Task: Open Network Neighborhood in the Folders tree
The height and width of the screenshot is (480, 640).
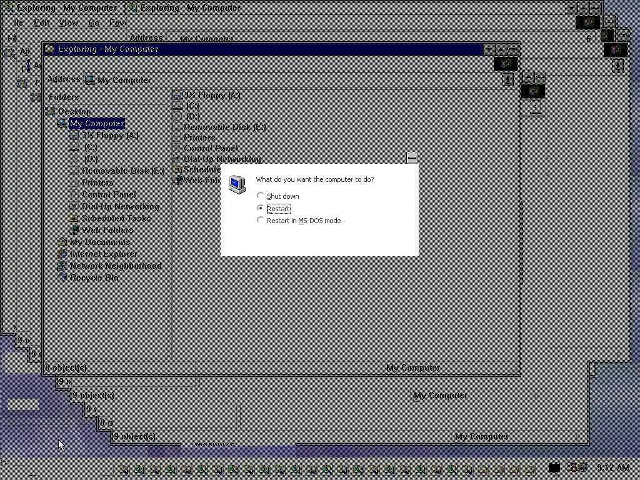Action: (115, 265)
